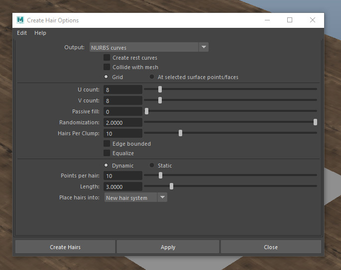
Task: Click the Length slider handle
Action: [x=171, y=186]
